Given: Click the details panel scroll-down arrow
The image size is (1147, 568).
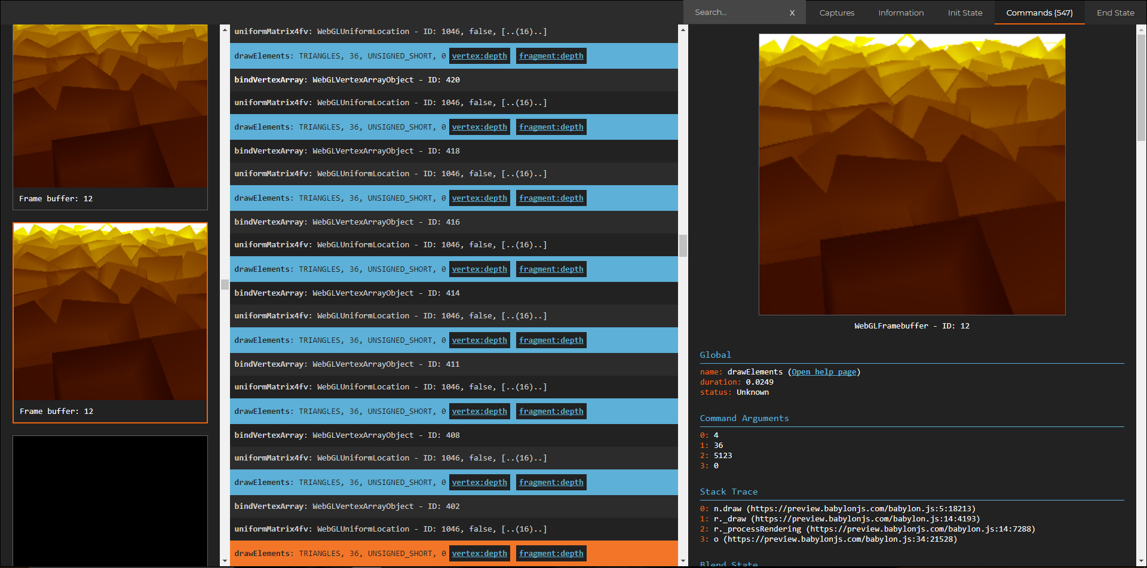Looking at the screenshot, I should [x=1141, y=561].
